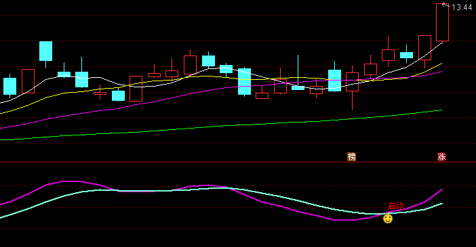Image resolution: width=476 pixels, height=247 pixels.
Task: Select the small cyan candlestick before the last two red candles
Action: tap(406, 55)
